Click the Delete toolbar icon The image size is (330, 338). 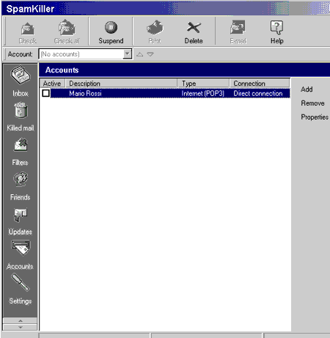[x=194, y=32]
